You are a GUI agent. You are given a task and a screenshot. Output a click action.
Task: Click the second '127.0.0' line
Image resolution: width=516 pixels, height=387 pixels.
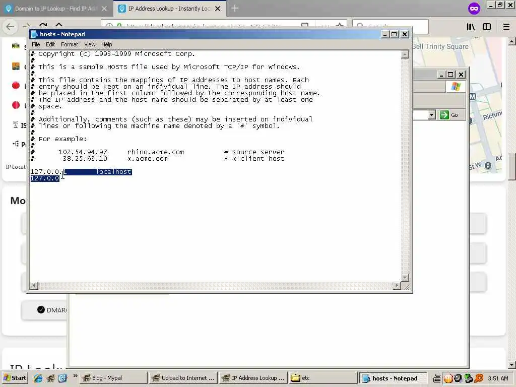[x=45, y=178]
